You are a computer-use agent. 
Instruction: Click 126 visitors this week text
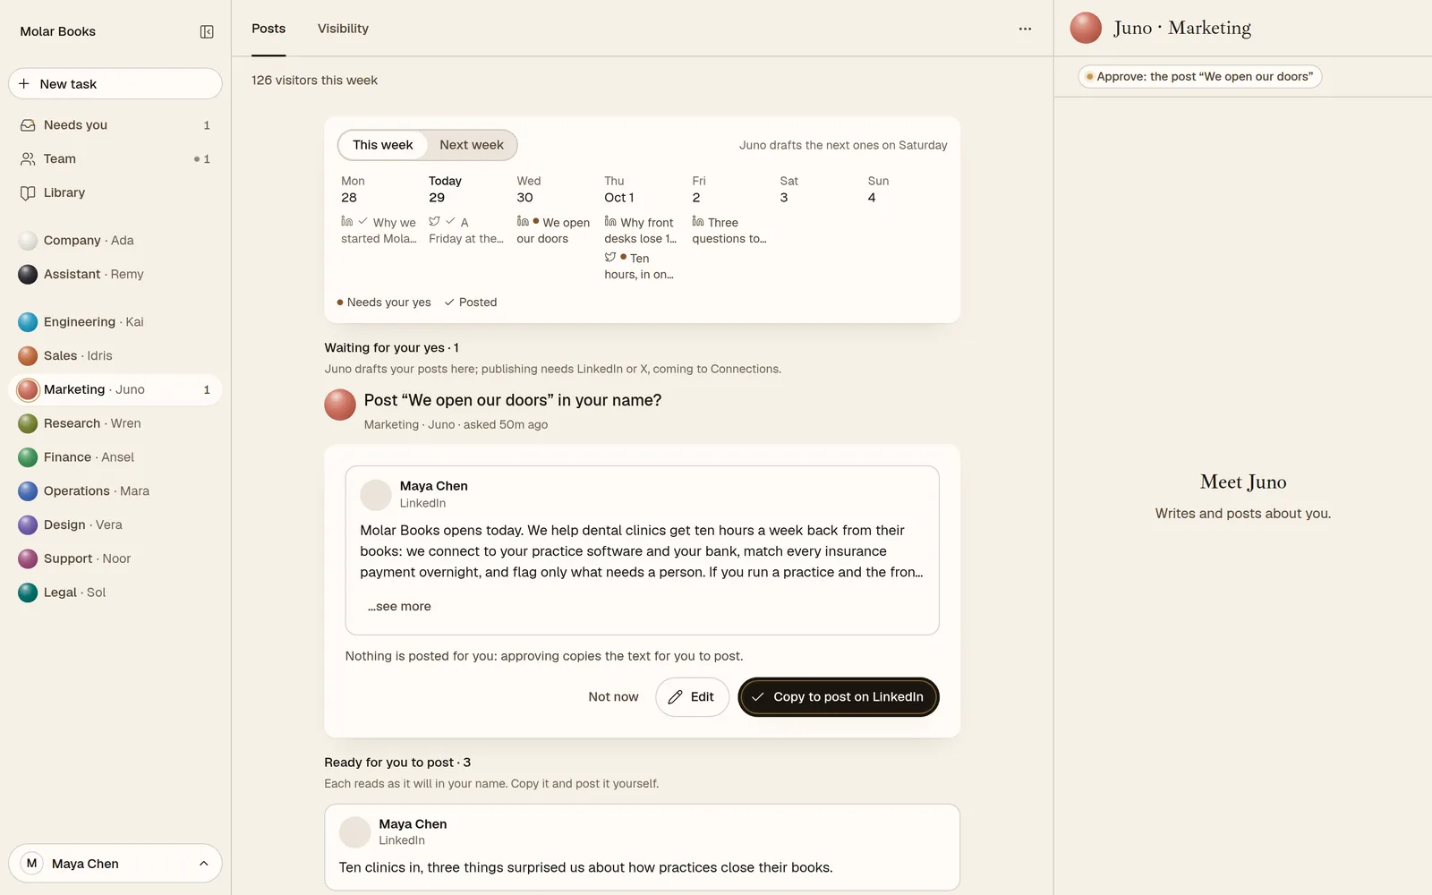point(314,81)
